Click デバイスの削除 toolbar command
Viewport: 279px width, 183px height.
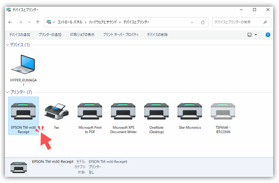coord(157,35)
